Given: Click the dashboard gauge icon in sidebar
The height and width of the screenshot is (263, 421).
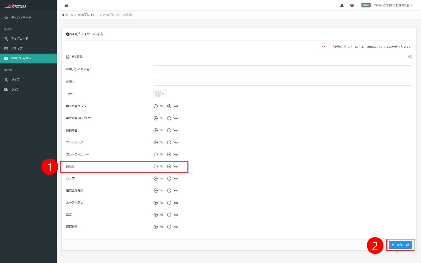Looking at the screenshot, I should click(x=6, y=18).
